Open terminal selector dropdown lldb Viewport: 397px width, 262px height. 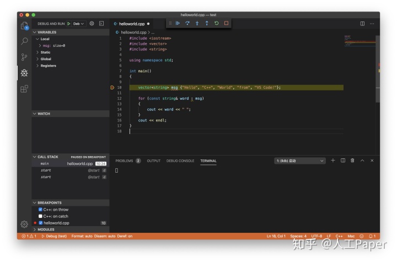click(300, 161)
